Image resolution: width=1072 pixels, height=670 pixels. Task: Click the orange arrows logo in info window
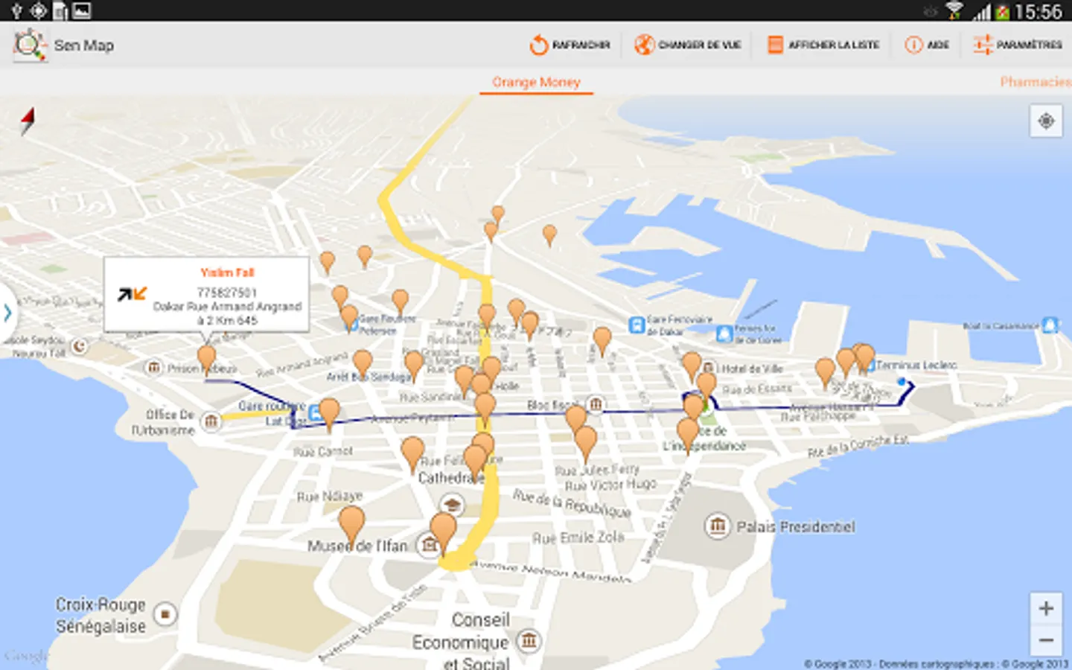pos(133,294)
